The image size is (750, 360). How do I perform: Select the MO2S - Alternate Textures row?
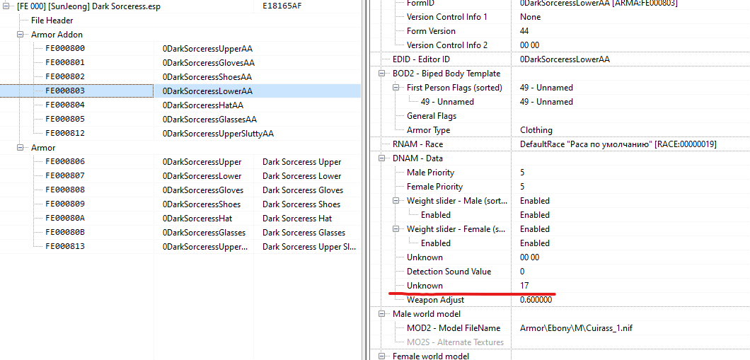pyautogui.click(x=560, y=342)
